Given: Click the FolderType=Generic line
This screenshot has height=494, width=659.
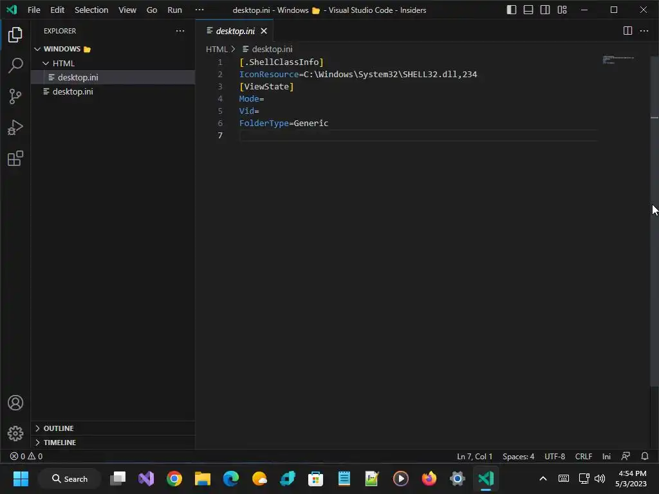Looking at the screenshot, I should (284, 123).
